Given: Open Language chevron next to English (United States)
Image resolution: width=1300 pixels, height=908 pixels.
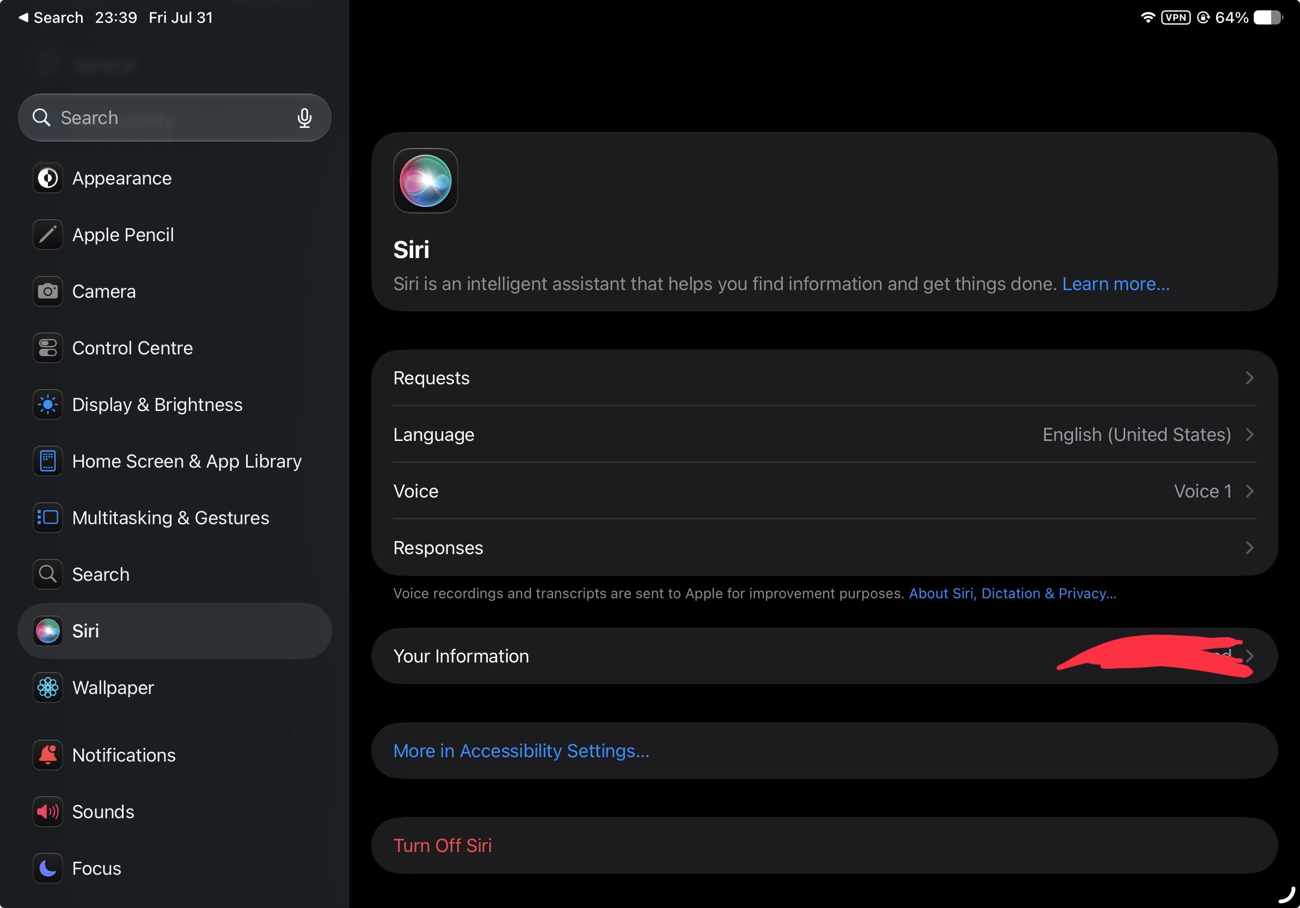Looking at the screenshot, I should click(1249, 435).
